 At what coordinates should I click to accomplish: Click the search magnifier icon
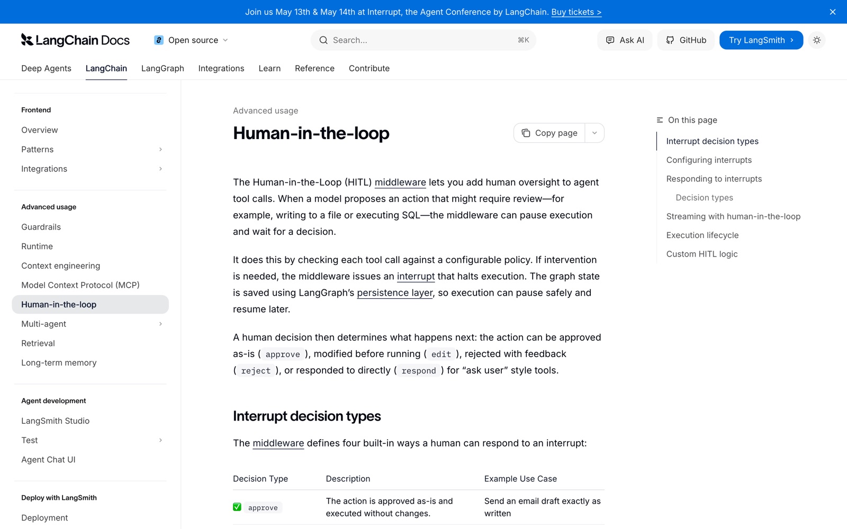[x=323, y=40]
